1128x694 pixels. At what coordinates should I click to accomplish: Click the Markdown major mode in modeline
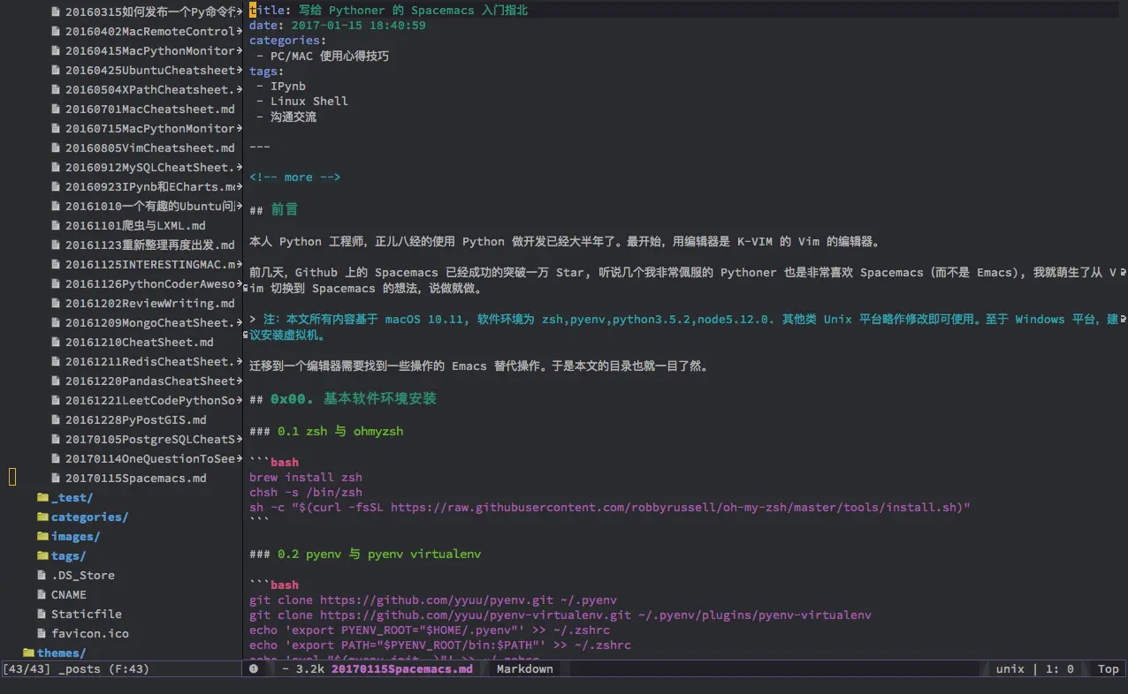(x=525, y=669)
